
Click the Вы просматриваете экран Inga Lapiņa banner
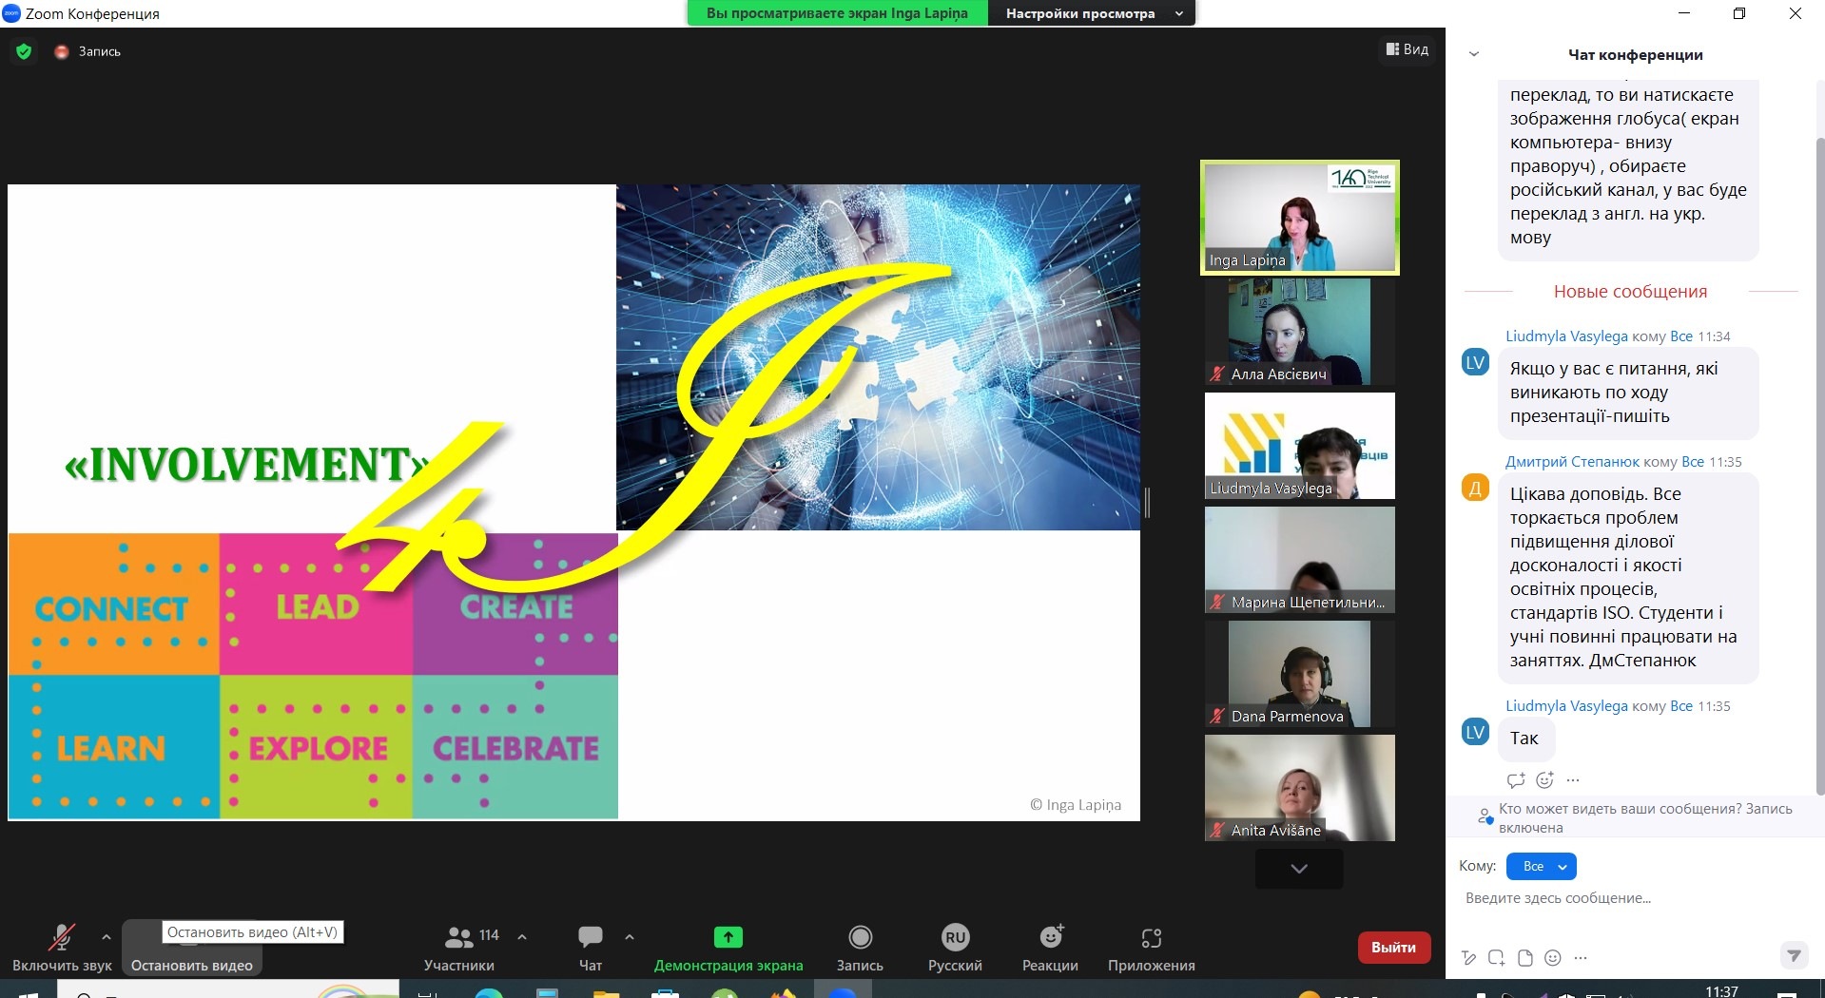coord(837,13)
